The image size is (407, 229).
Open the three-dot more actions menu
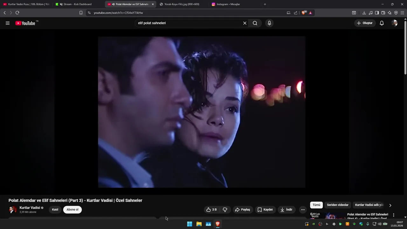tap(303, 210)
